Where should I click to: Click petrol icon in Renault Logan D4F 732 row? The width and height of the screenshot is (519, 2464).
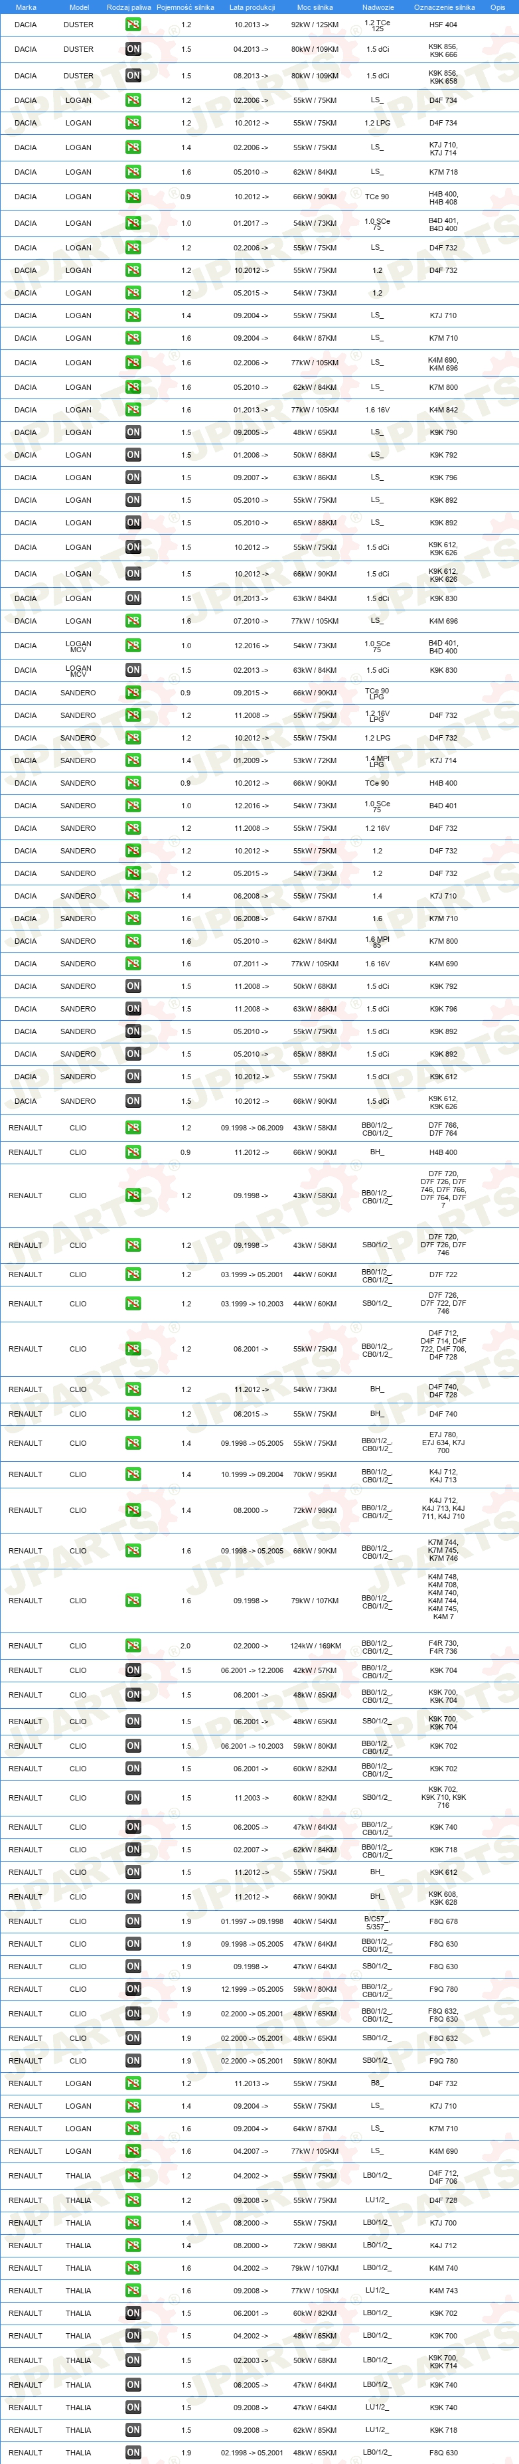133,2083
